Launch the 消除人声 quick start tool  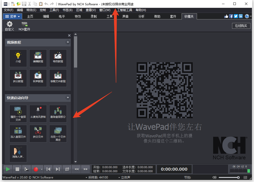pyautogui.click(x=18, y=153)
